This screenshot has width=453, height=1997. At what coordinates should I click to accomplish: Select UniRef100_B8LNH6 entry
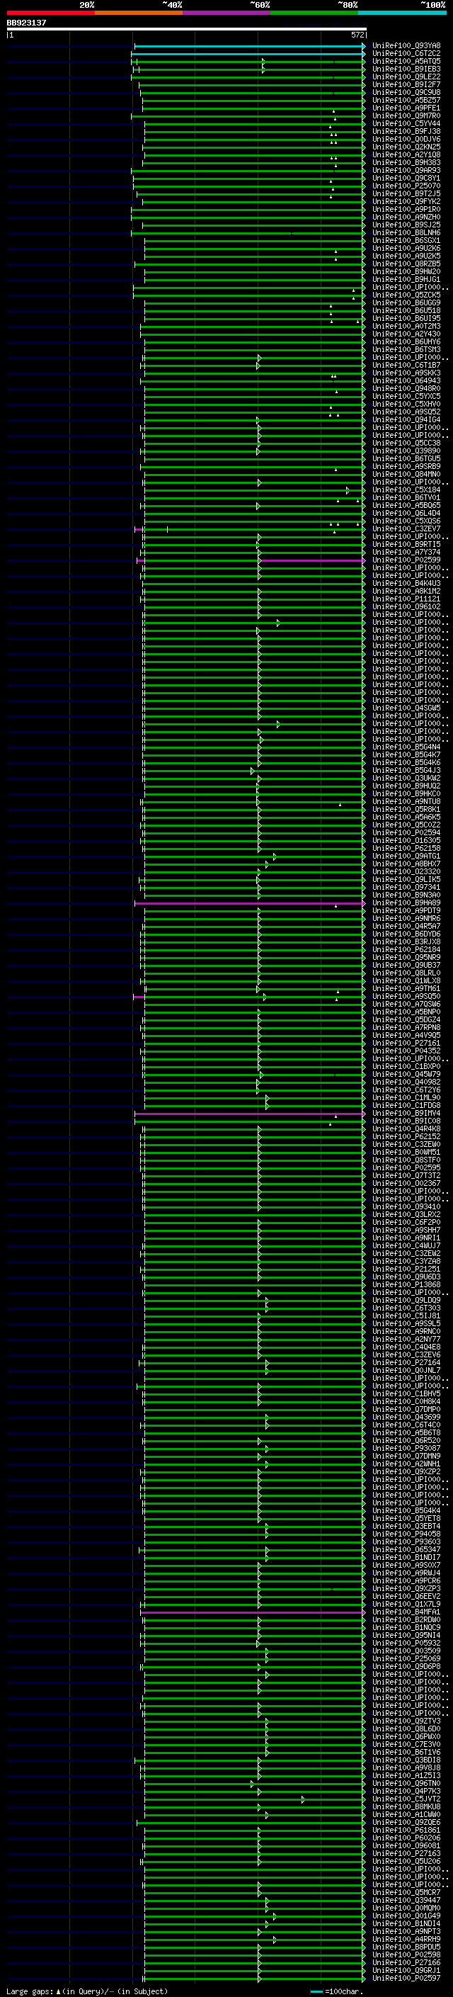pyautogui.click(x=406, y=232)
